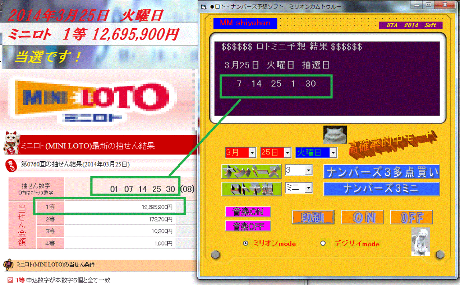Click the 当せん金額 table header cell
Viewport: 460px width, 285px height.
(x=22, y=225)
